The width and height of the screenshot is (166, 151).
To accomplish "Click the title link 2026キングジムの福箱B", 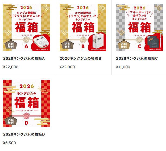I will pos(80,58).
